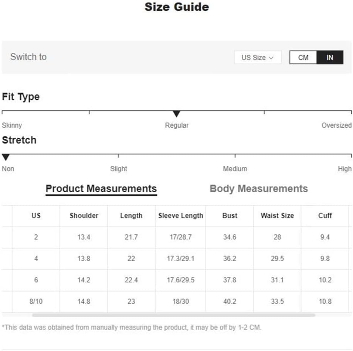The image size is (353, 351).
Task: Click the Waist Size column header
Action: coord(277,216)
